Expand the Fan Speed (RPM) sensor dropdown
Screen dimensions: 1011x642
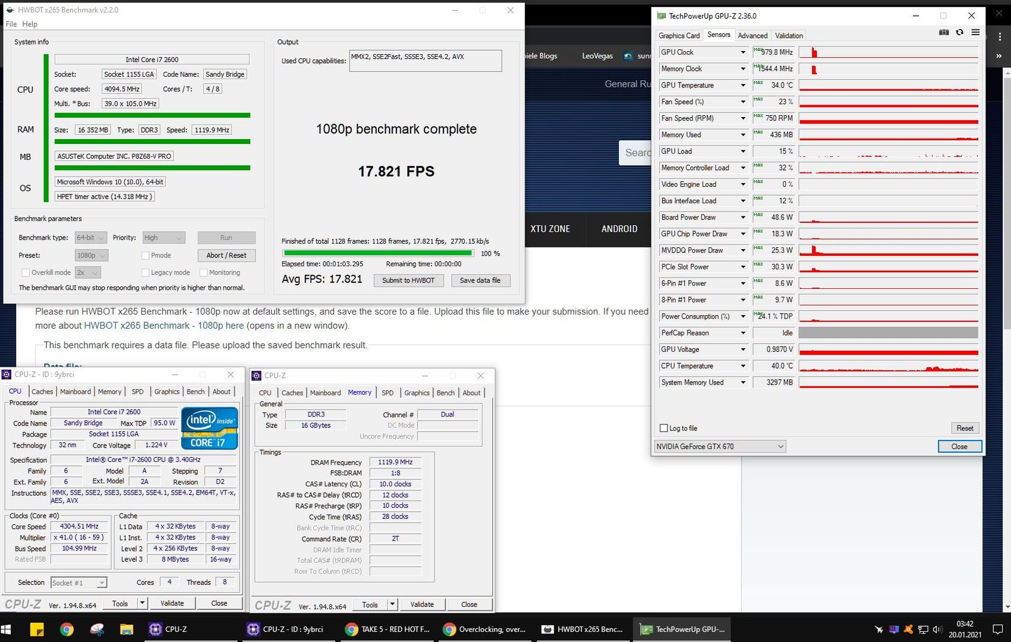[743, 118]
